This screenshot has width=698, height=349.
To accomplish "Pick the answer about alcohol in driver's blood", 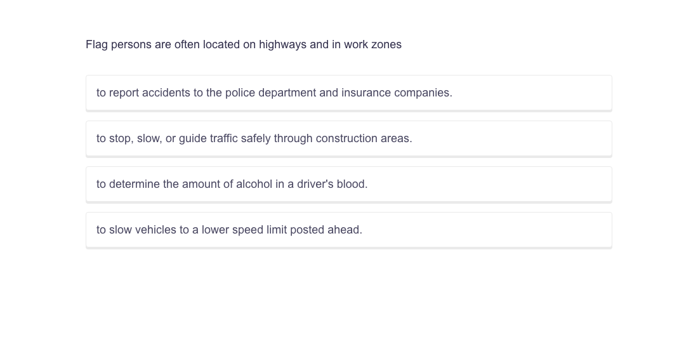I will tap(232, 184).
